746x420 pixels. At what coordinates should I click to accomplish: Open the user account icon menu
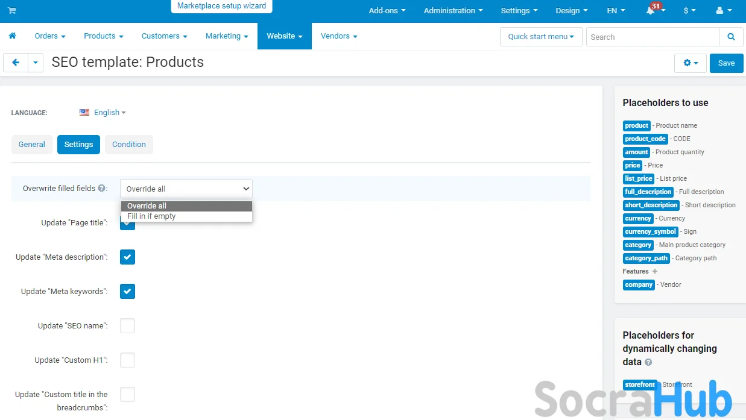721,11
